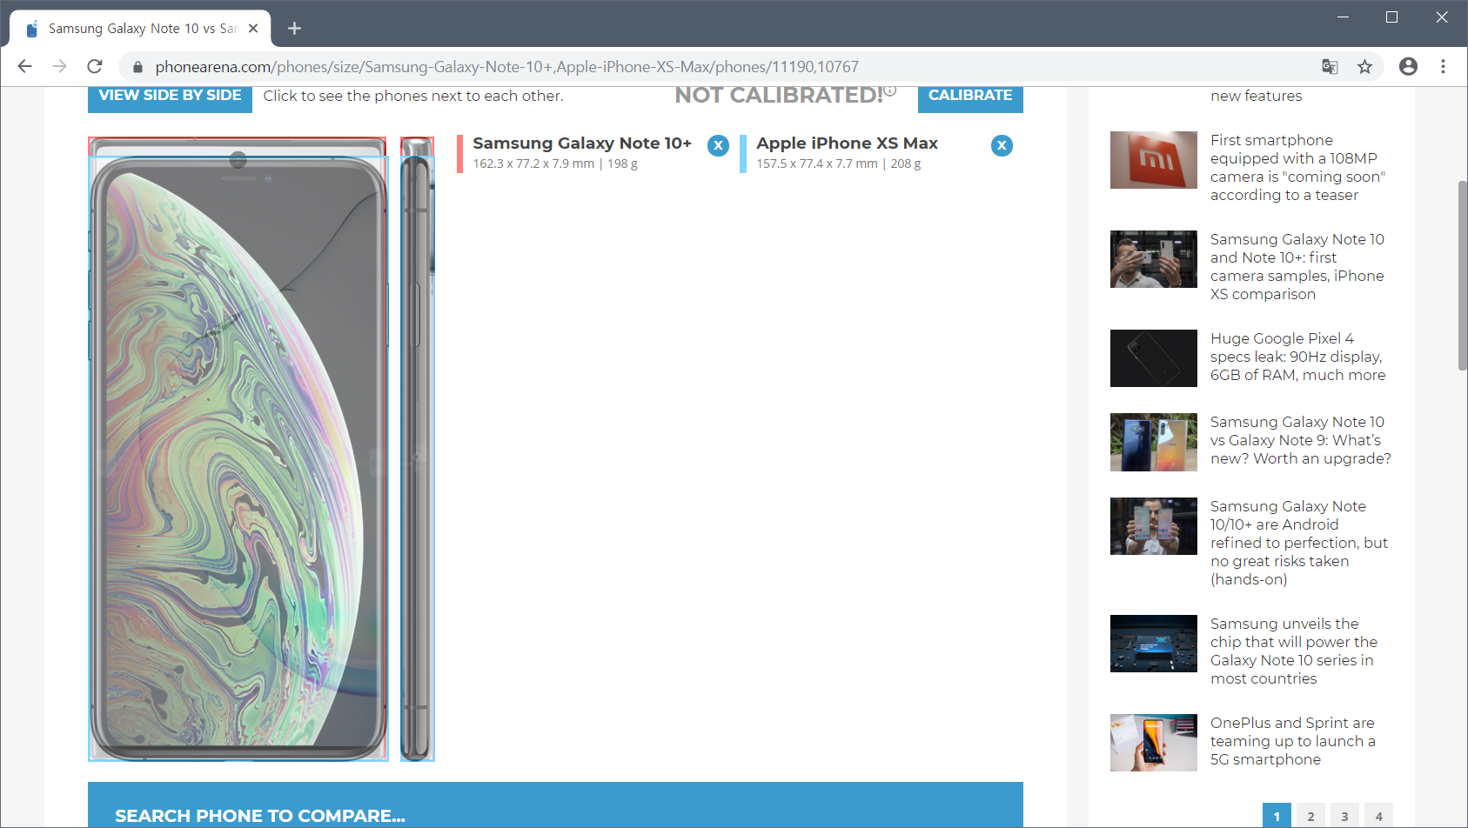Open Note 10 camera samples article thumbnail

point(1153,259)
